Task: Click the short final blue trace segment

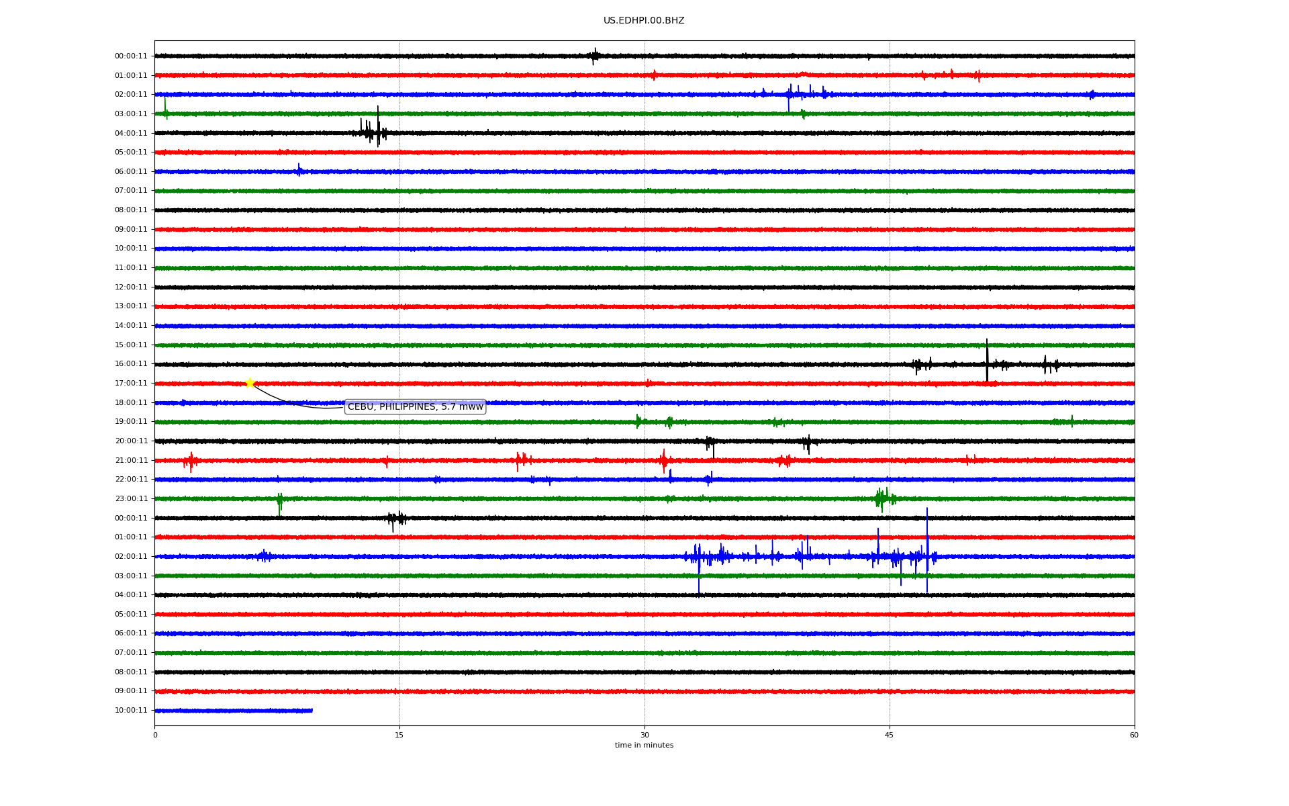Action: [234, 711]
